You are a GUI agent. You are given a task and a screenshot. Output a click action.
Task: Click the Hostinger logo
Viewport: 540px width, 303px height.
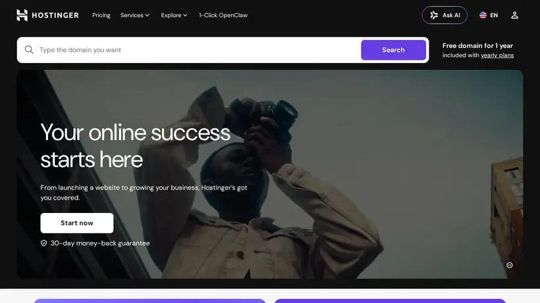(x=47, y=15)
